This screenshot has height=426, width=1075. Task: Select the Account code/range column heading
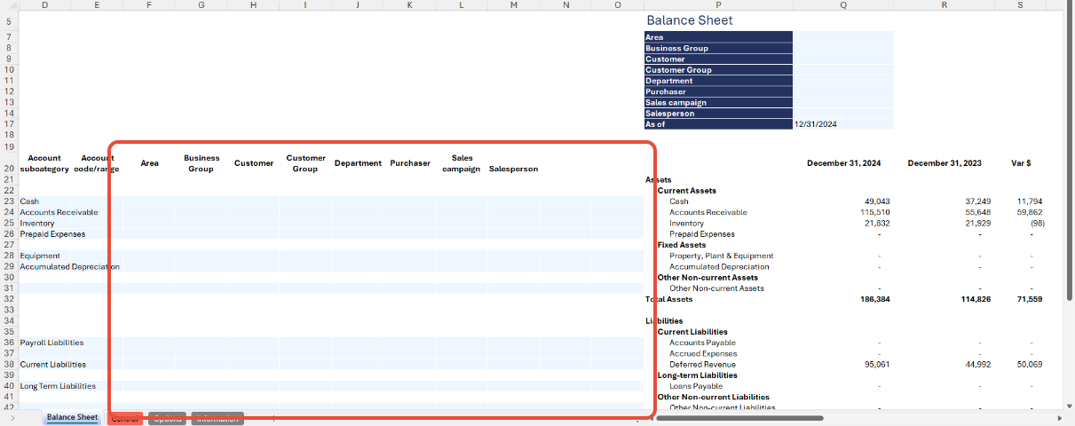pos(97,163)
